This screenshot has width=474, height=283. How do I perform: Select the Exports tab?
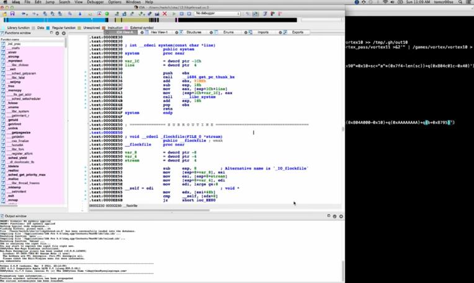pyautogui.click(x=298, y=32)
